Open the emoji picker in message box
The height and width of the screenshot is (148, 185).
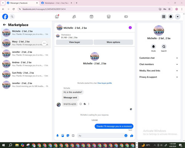pos(126,136)
